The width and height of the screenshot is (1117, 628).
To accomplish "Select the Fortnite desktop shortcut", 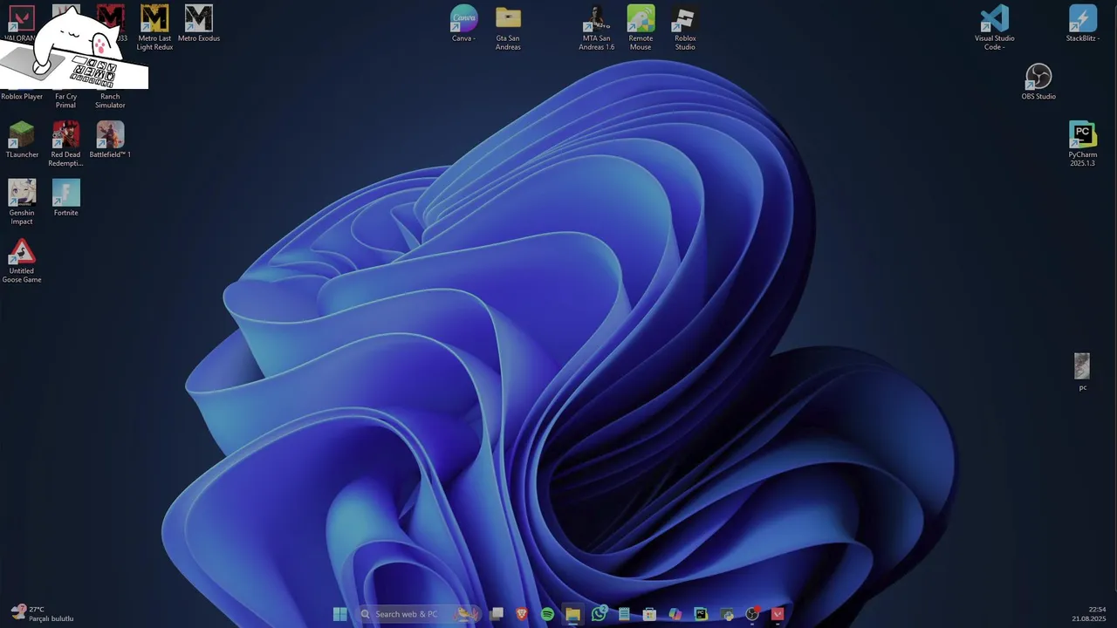I will click(x=65, y=198).
